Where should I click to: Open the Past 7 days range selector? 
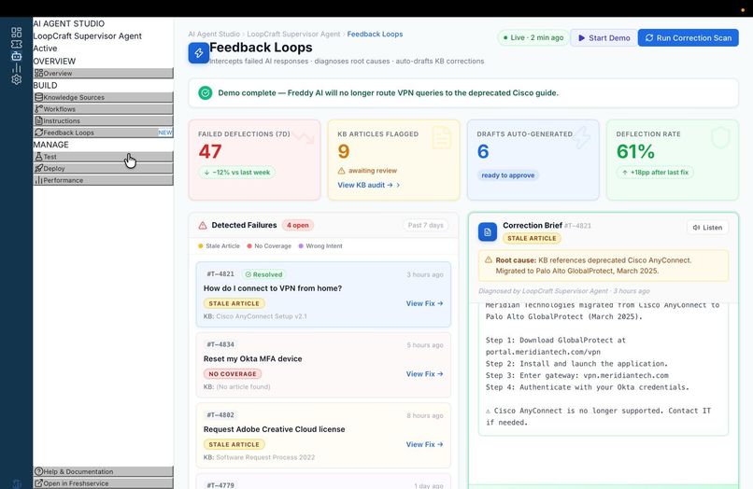pos(425,225)
